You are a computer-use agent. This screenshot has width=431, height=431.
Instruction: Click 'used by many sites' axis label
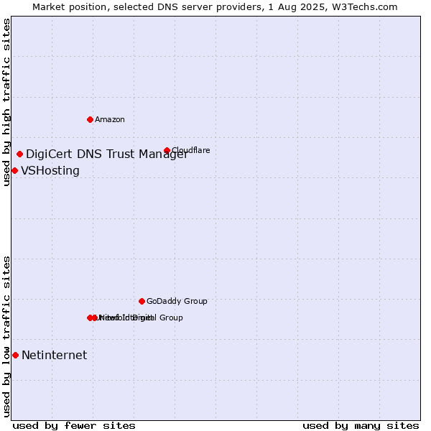361,426
